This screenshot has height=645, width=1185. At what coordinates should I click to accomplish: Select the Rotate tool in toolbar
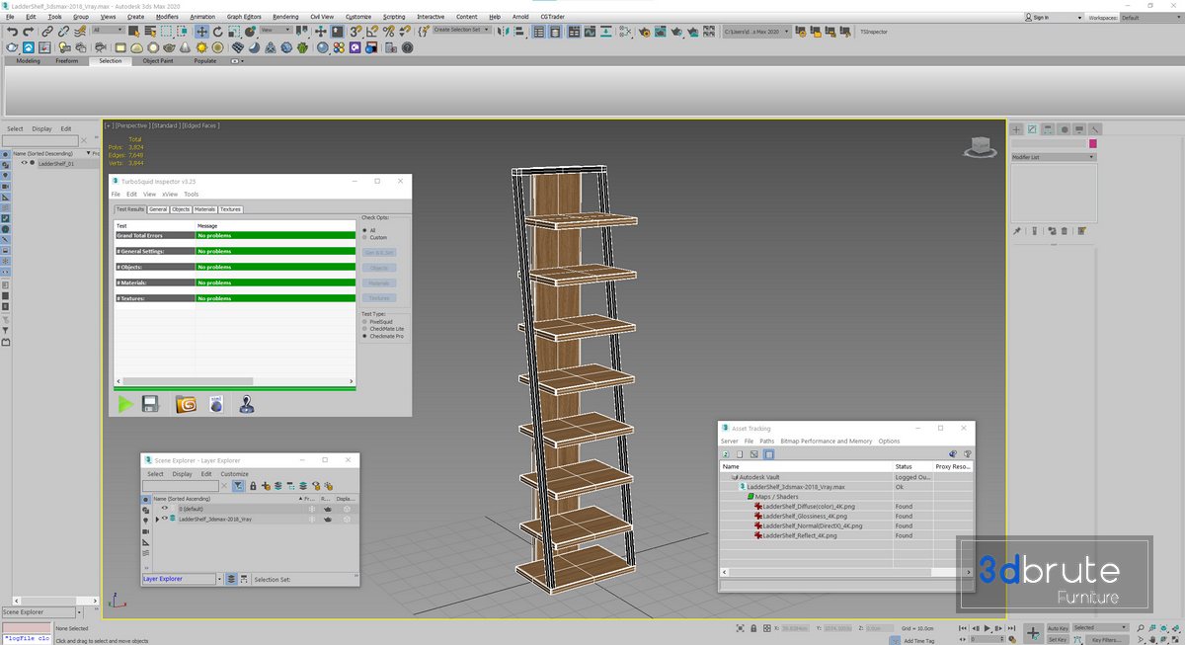218,32
